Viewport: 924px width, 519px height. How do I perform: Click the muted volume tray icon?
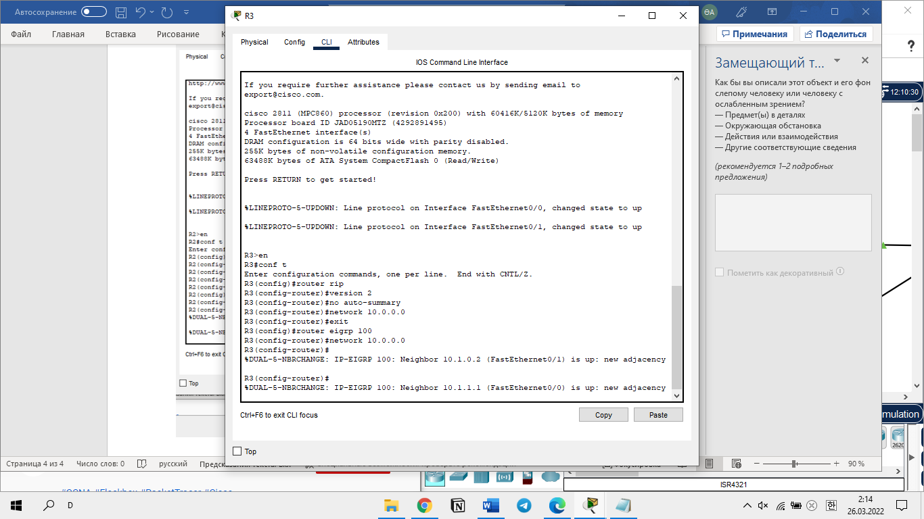[x=763, y=505]
